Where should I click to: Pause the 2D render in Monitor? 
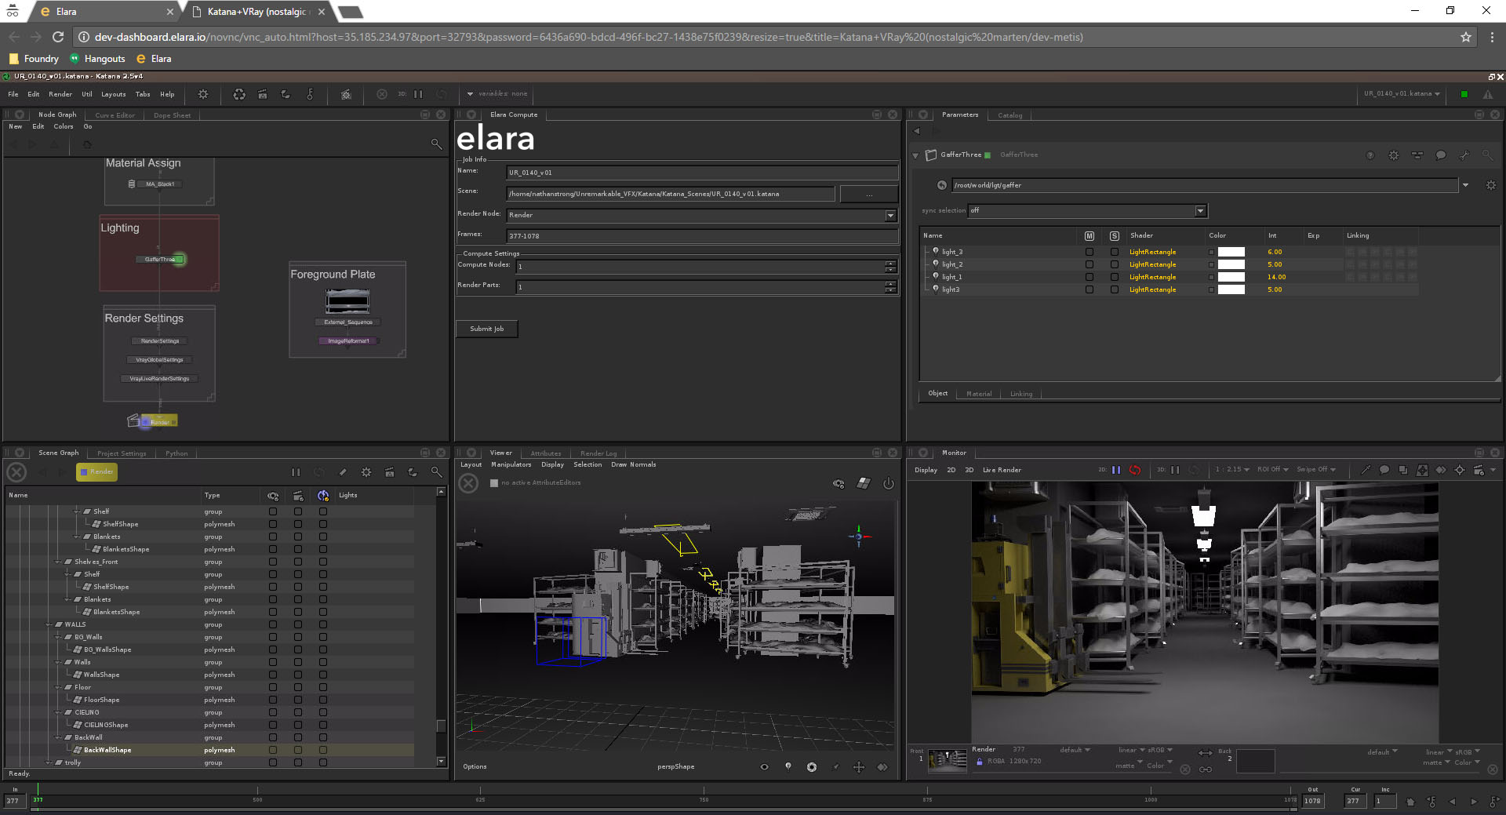coord(1116,470)
